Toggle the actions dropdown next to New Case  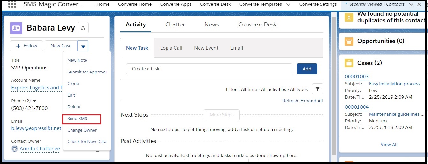point(83,46)
